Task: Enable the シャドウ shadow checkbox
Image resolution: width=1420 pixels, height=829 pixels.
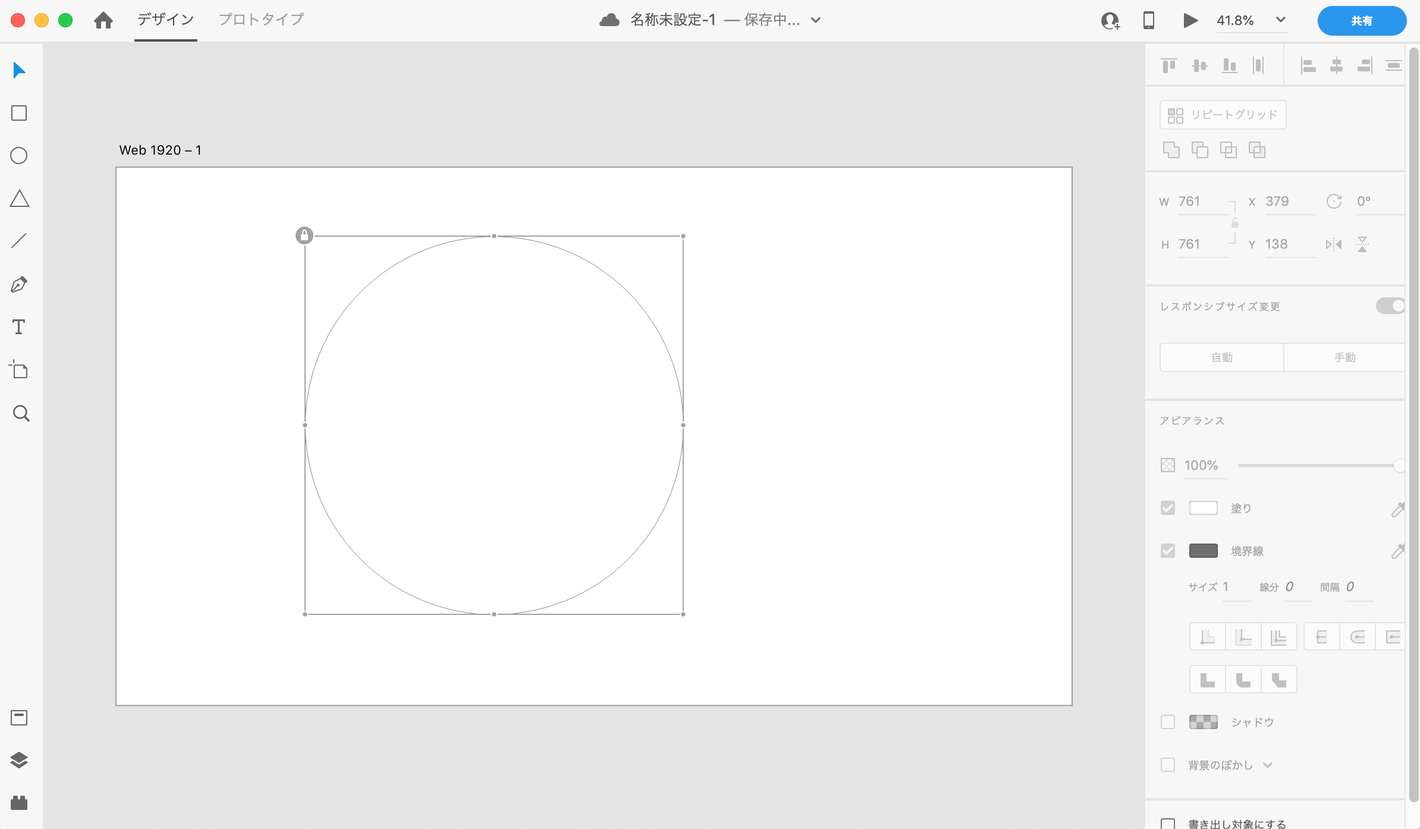Action: point(1168,722)
